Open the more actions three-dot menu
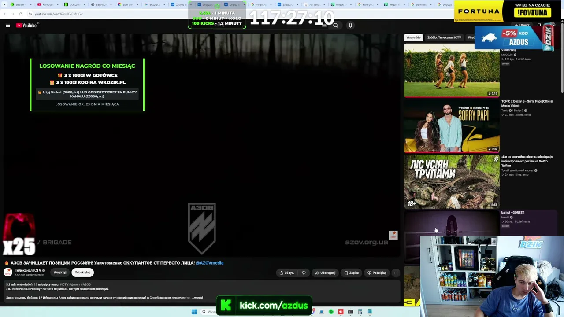Viewport: 564px width, 317px height. click(396, 273)
